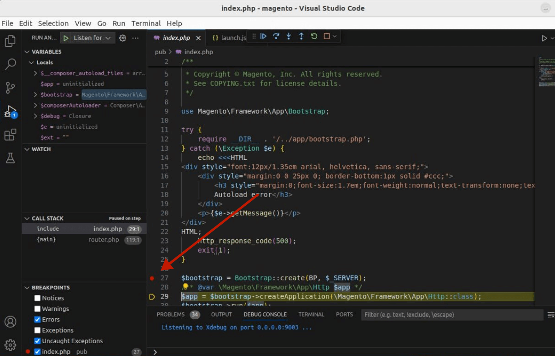This screenshot has height=356, width=555.
Task: Uncheck the Errors breakpoint checkbox
Action: point(38,320)
